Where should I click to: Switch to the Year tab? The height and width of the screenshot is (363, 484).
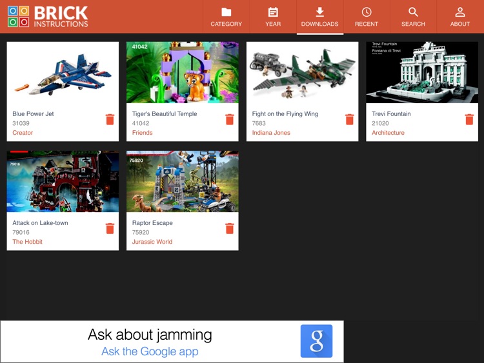(x=273, y=17)
